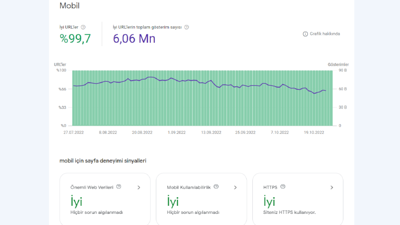Click 'mobil için sayfa deneyimi sinyalleri' heading
This screenshot has height=225, width=400.
tap(103, 161)
